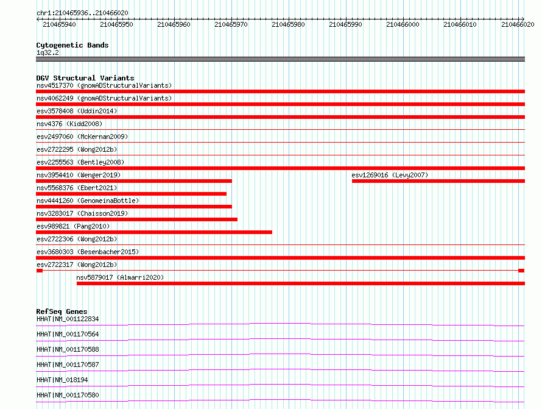Click the red bar under nsv5568376
542x409 pixels.
[x=131, y=194]
